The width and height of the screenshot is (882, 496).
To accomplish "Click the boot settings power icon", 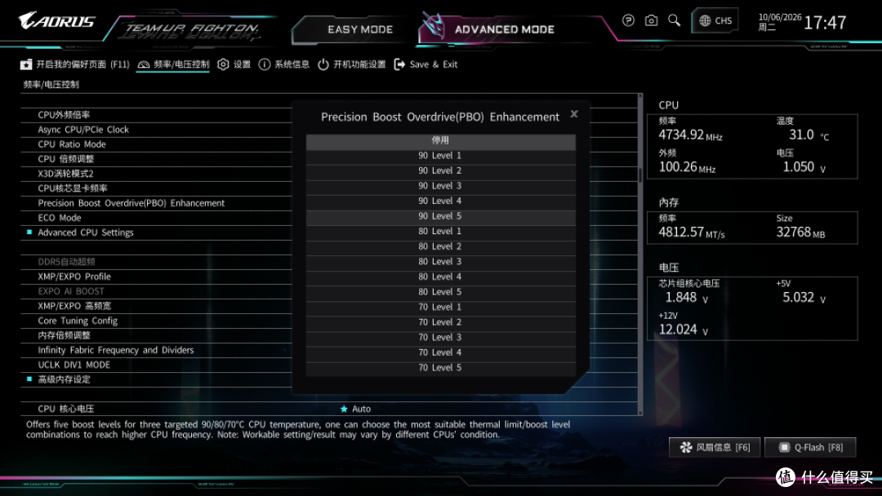I will (x=323, y=64).
